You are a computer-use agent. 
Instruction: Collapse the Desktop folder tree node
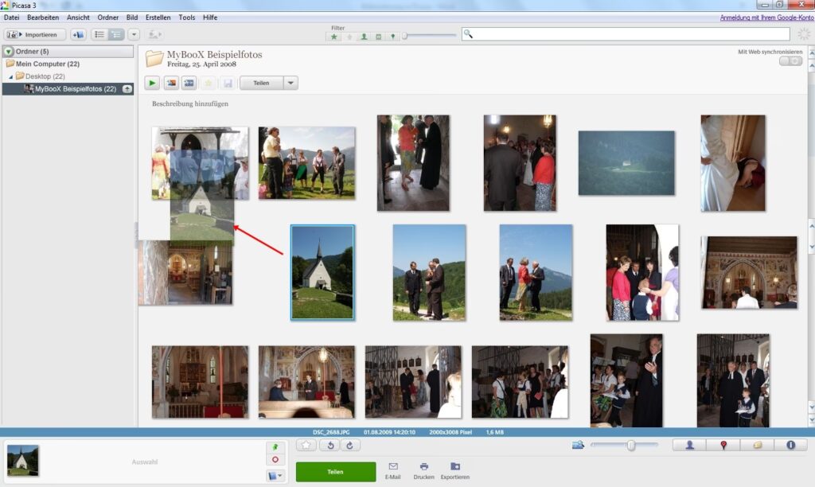(x=11, y=76)
